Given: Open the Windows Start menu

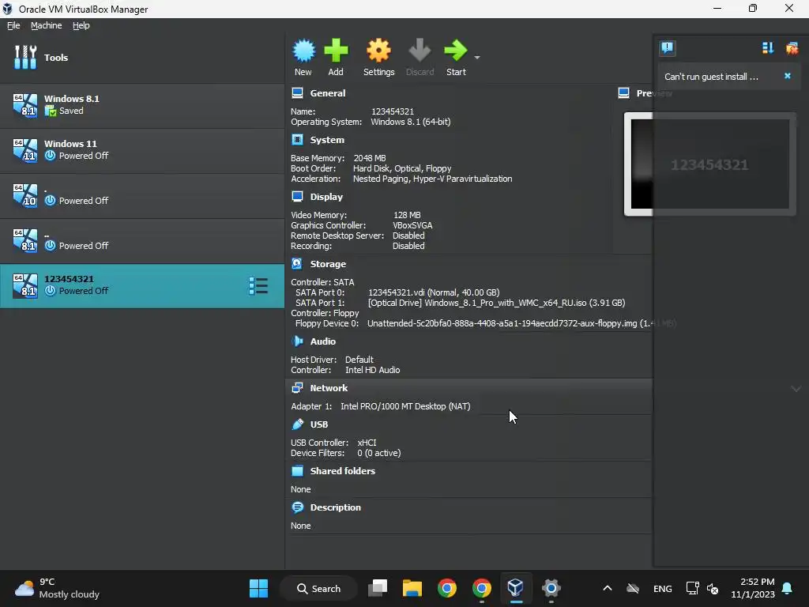Looking at the screenshot, I should [258, 588].
